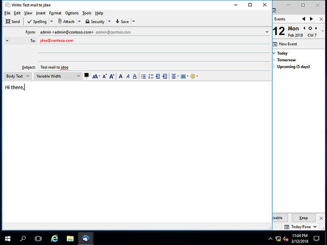Screen dimensions: 327x245
Task: Save the draft with Save button
Action: coord(123,21)
